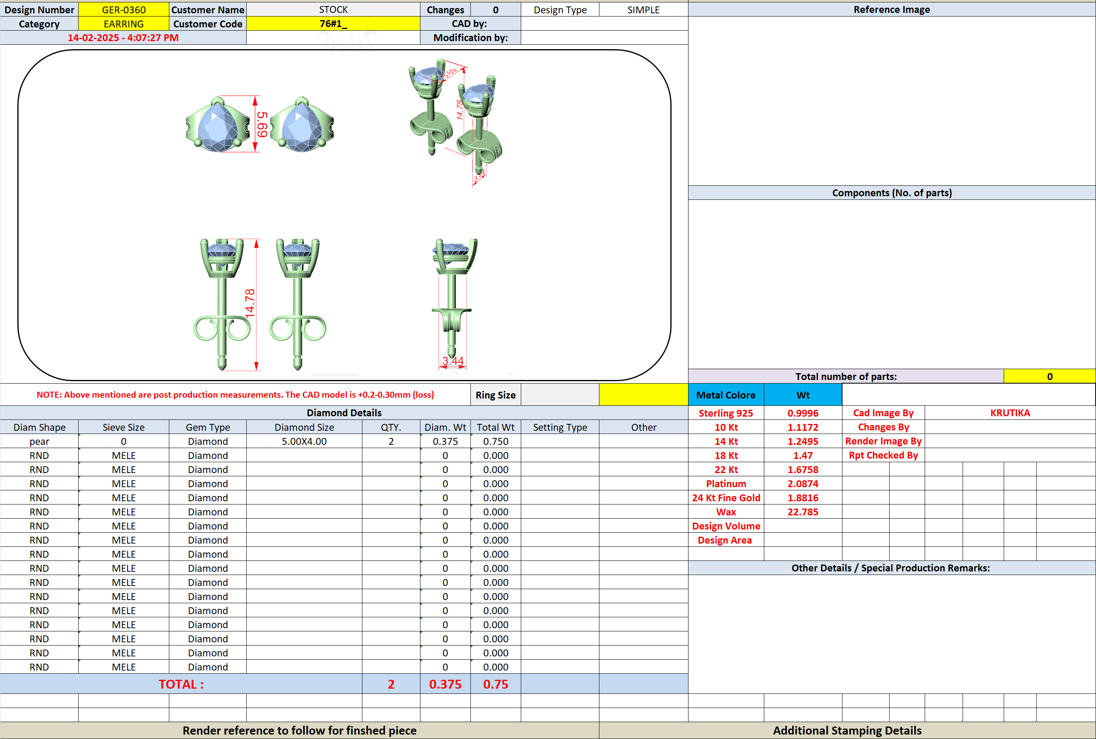Image resolution: width=1096 pixels, height=739 pixels.
Task: Click the Design Volume label
Action: 726,526
